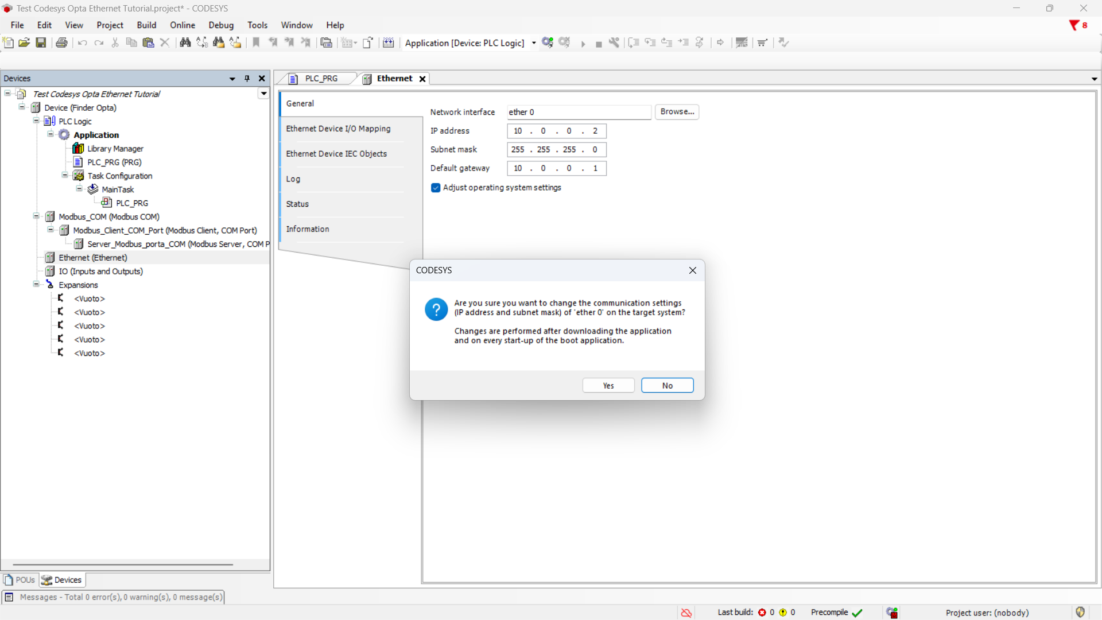Open project file folder icon

[x=24, y=42]
